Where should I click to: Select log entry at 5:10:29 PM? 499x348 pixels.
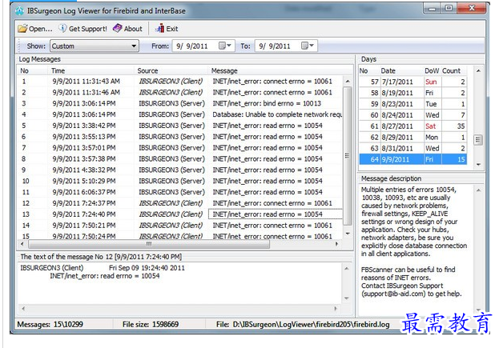click(180, 181)
